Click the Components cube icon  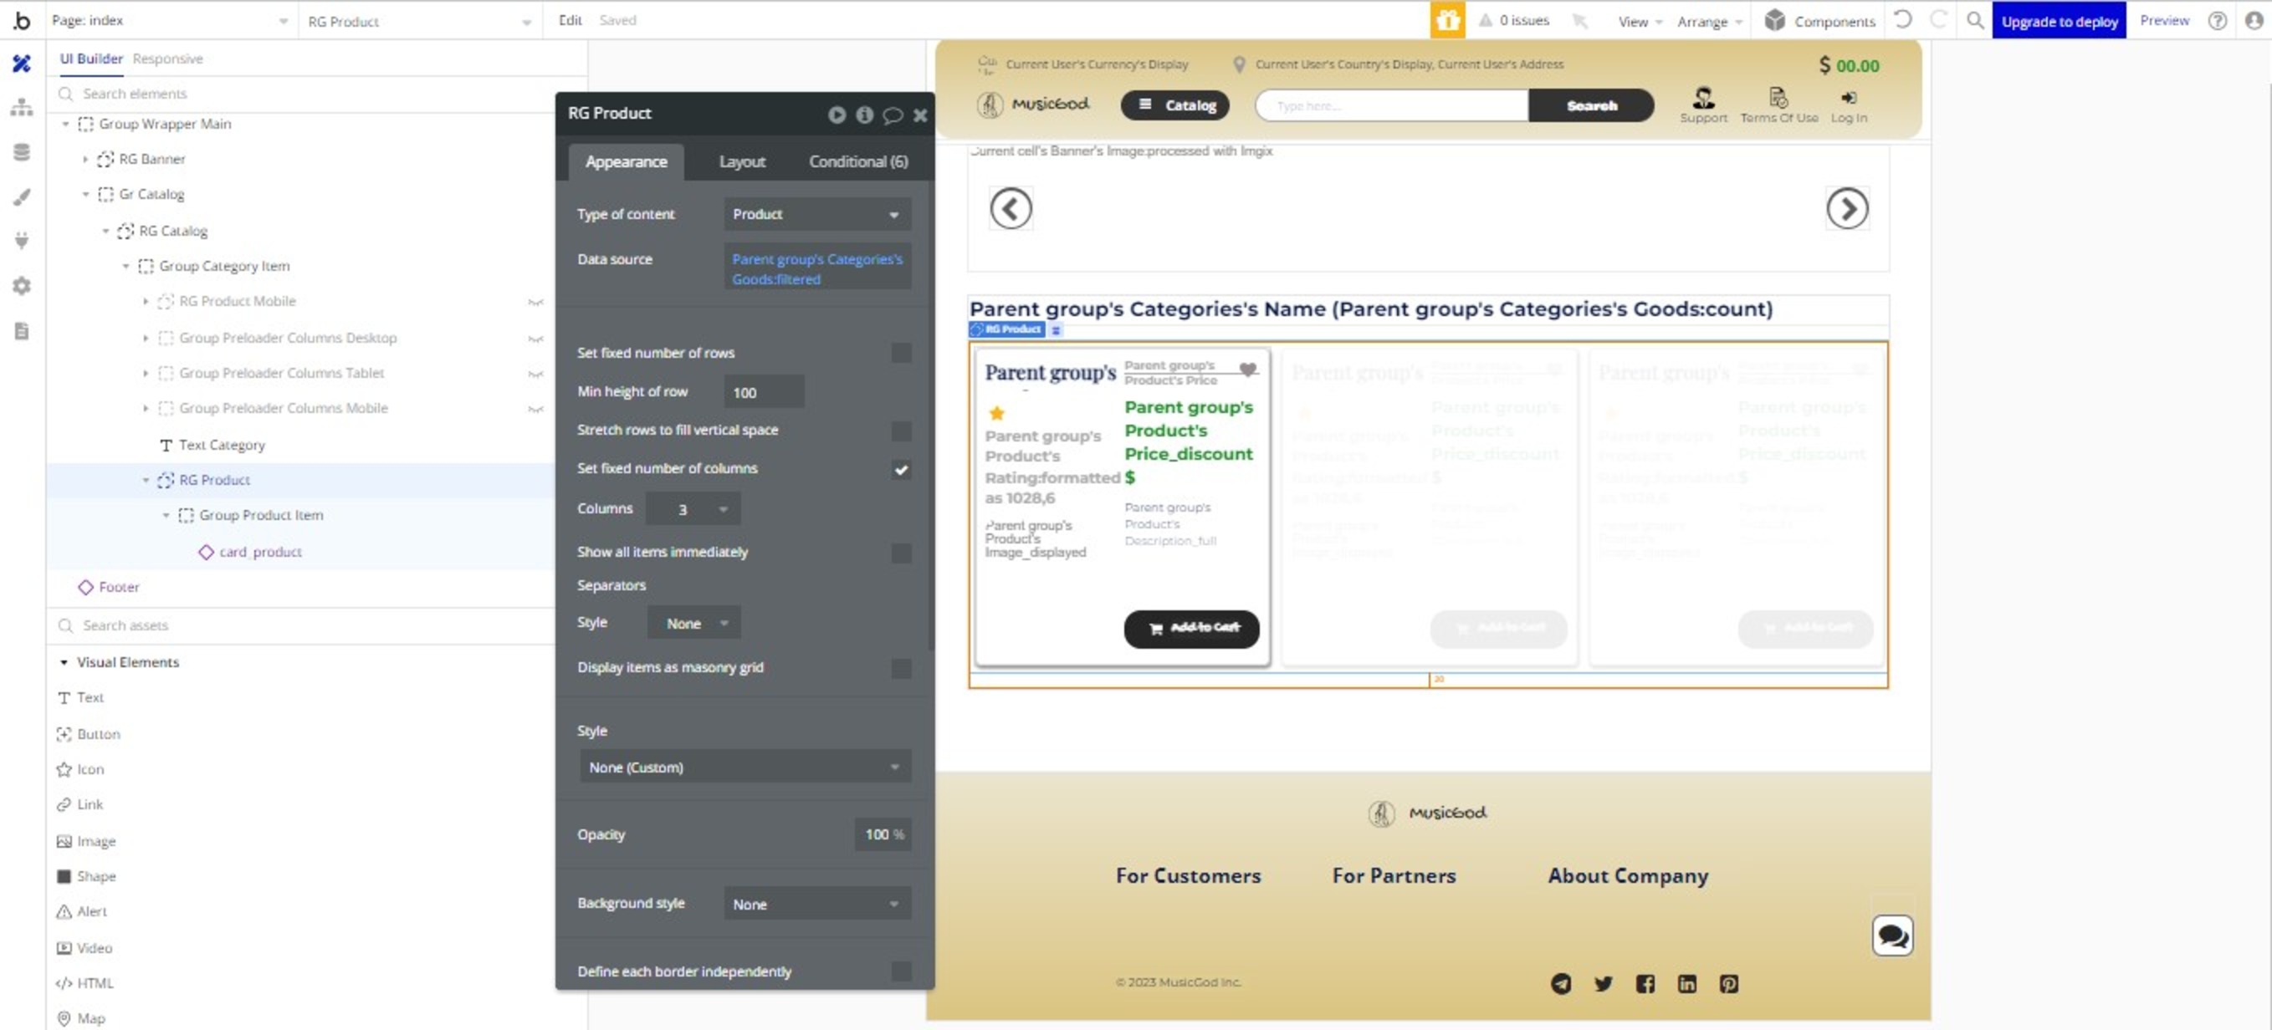(1774, 20)
